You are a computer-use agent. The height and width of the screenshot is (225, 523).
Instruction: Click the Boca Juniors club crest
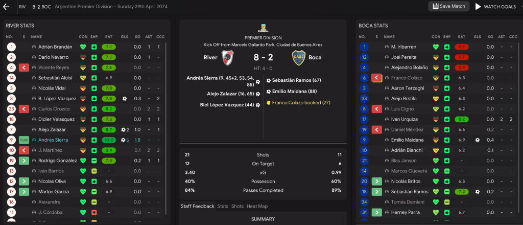298,57
